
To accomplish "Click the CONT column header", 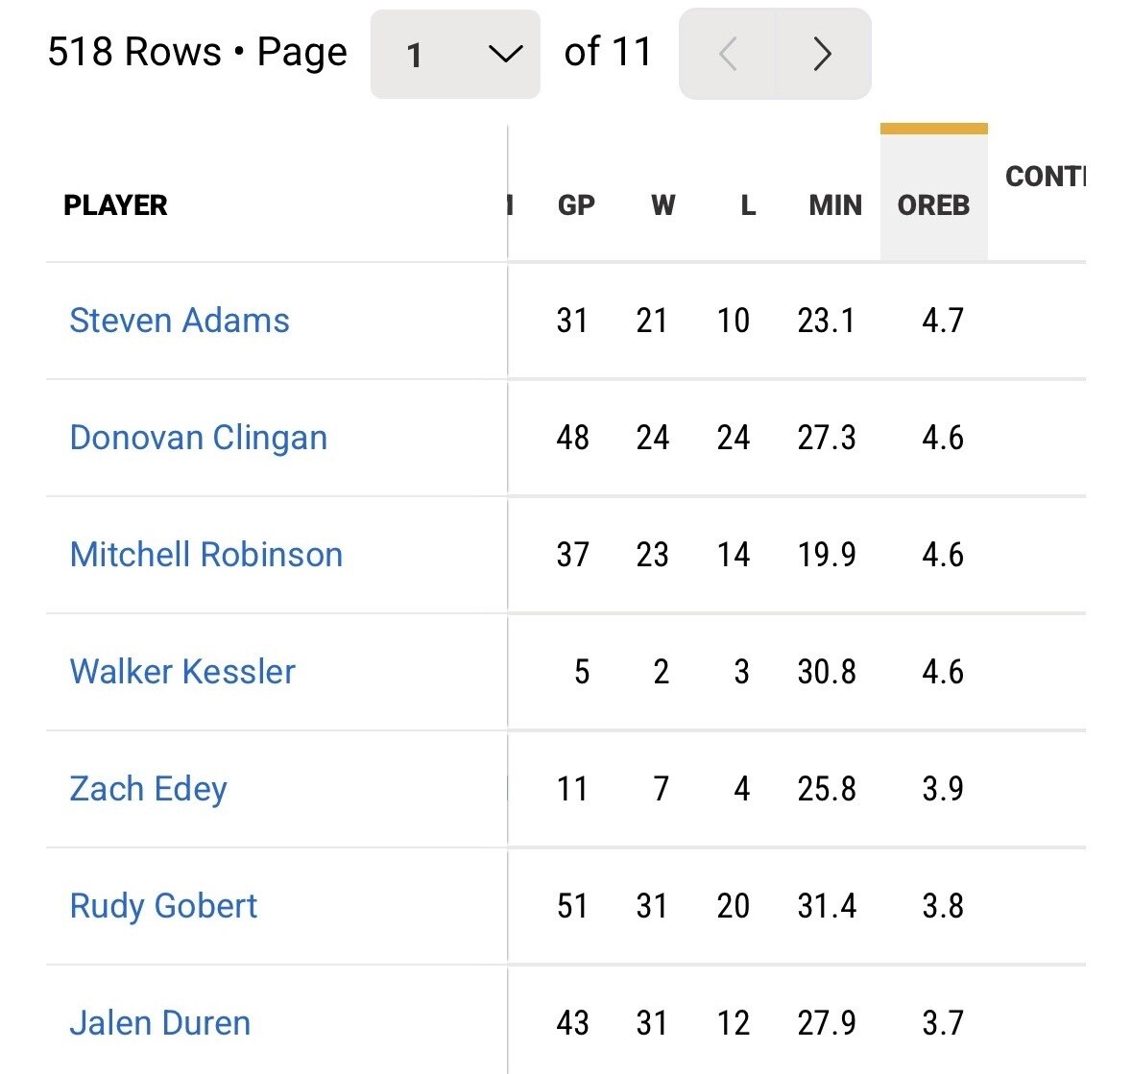I will (x=1046, y=177).
